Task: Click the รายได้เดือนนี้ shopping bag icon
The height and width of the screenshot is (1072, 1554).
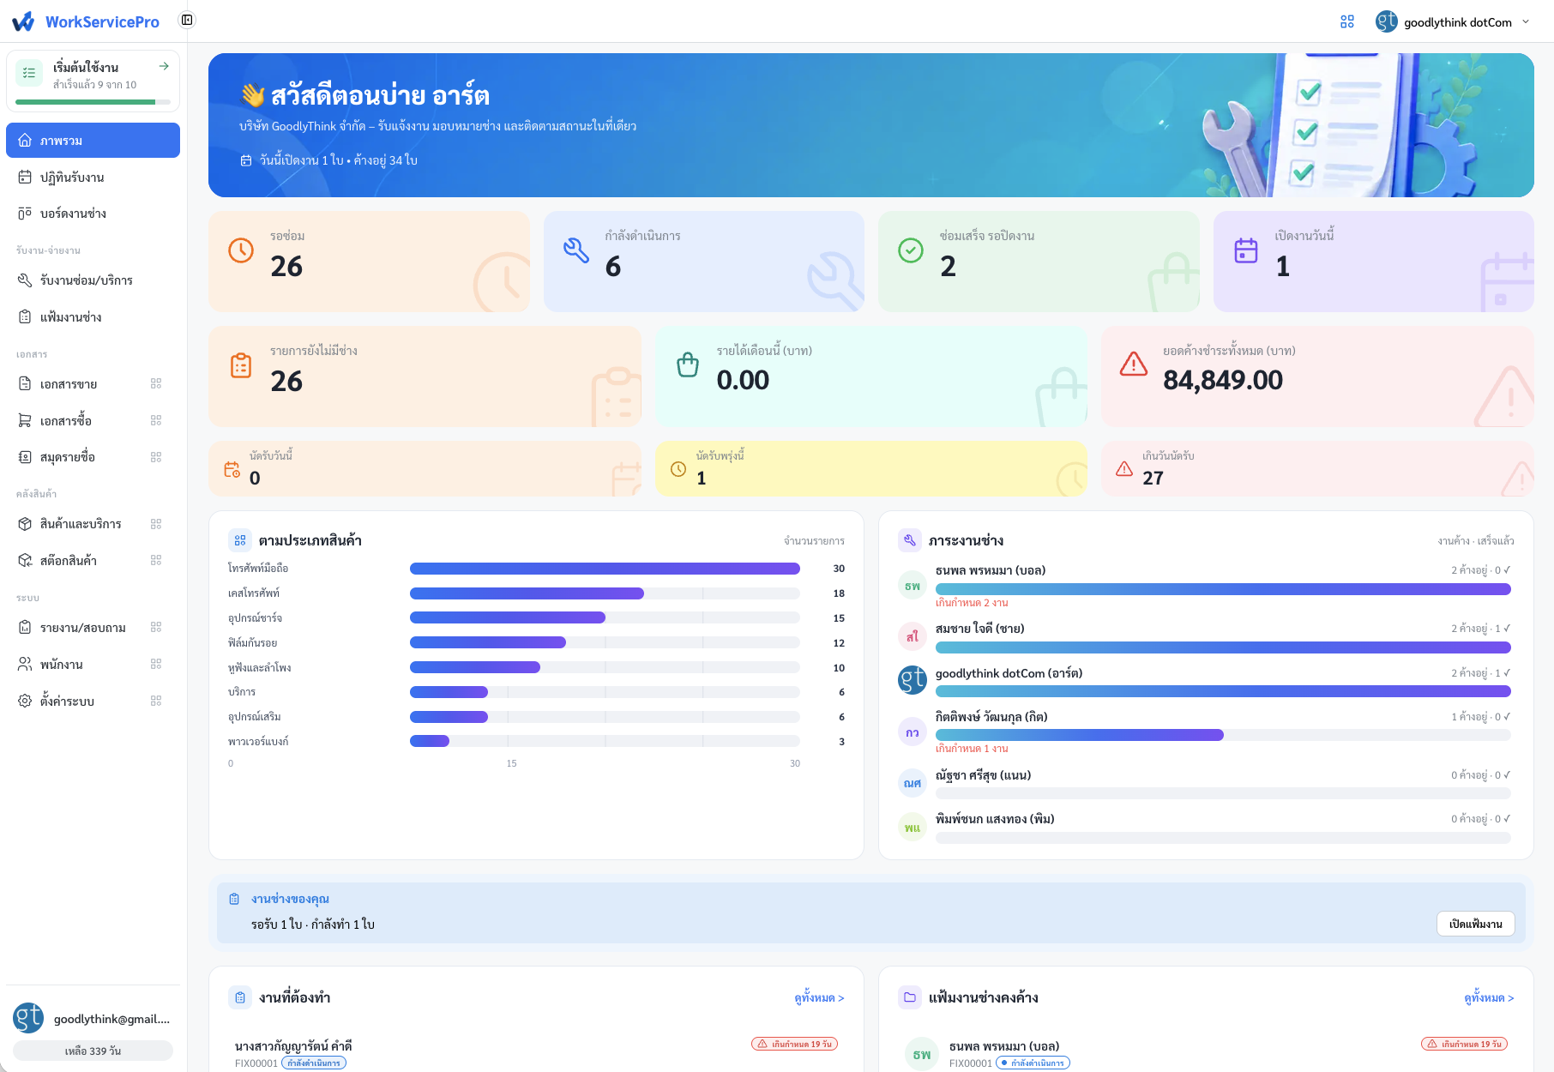Action: click(x=688, y=365)
